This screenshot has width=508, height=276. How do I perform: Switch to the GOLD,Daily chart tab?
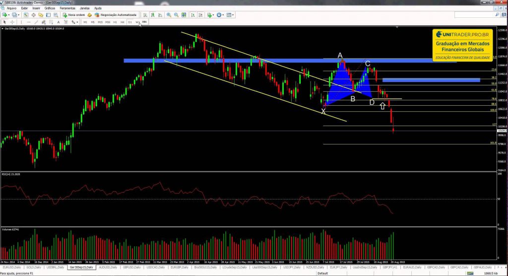pos(34,268)
